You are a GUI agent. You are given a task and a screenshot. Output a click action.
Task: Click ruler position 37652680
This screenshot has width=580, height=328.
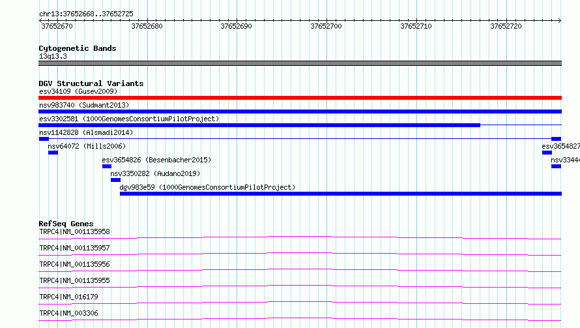(147, 26)
